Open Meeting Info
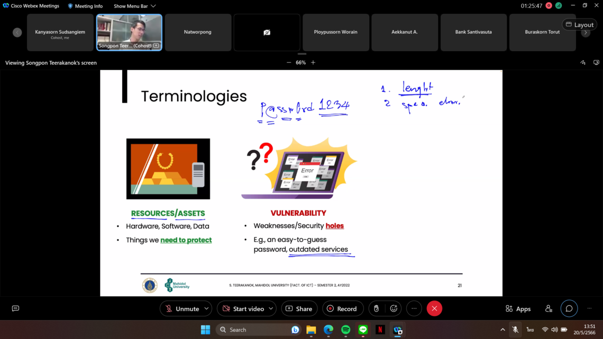Screen dimensions: 603x339 (x=85, y=6)
